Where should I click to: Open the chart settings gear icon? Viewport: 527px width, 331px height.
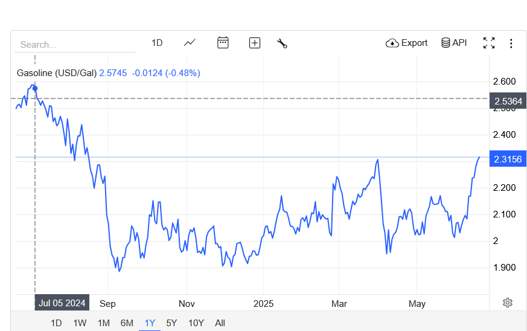508,303
